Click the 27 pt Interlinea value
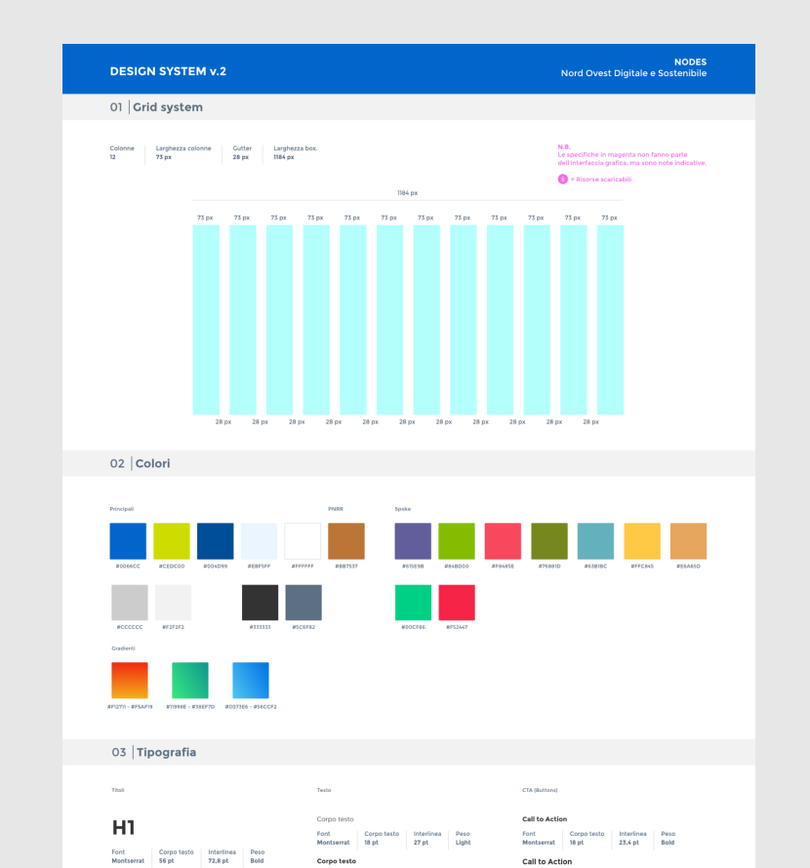Image resolution: width=810 pixels, height=868 pixels. point(421,843)
